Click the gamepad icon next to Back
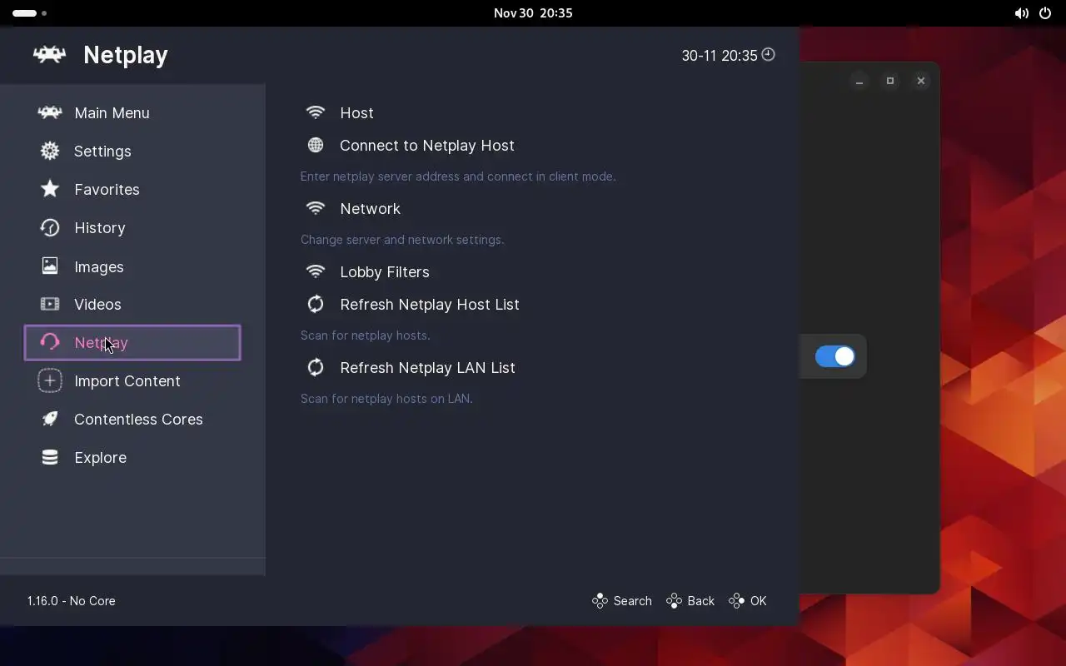Image resolution: width=1066 pixels, height=666 pixels. tap(674, 601)
